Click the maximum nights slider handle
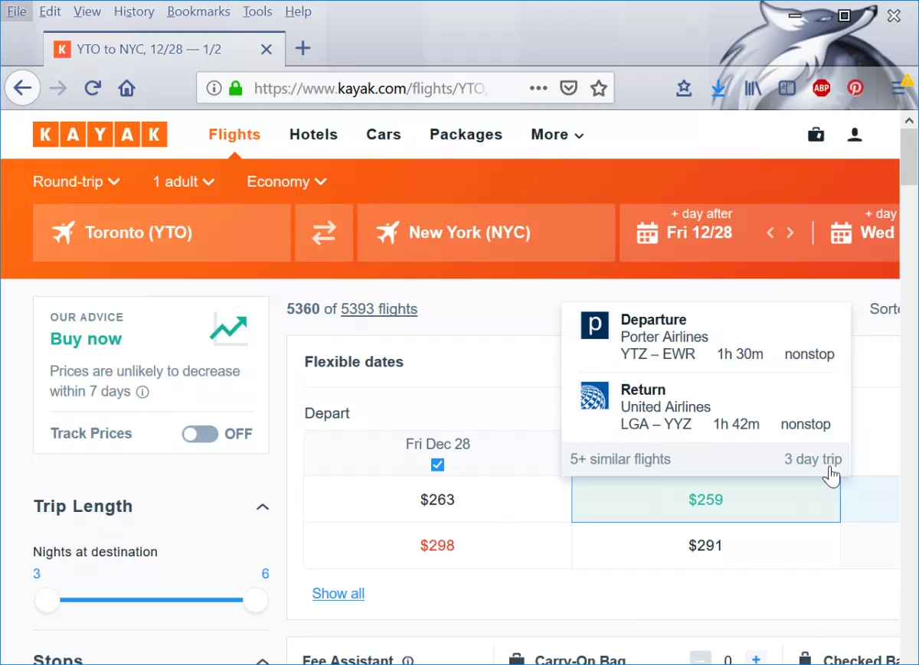The width and height of the screenshot is (919, 665). 255,601
